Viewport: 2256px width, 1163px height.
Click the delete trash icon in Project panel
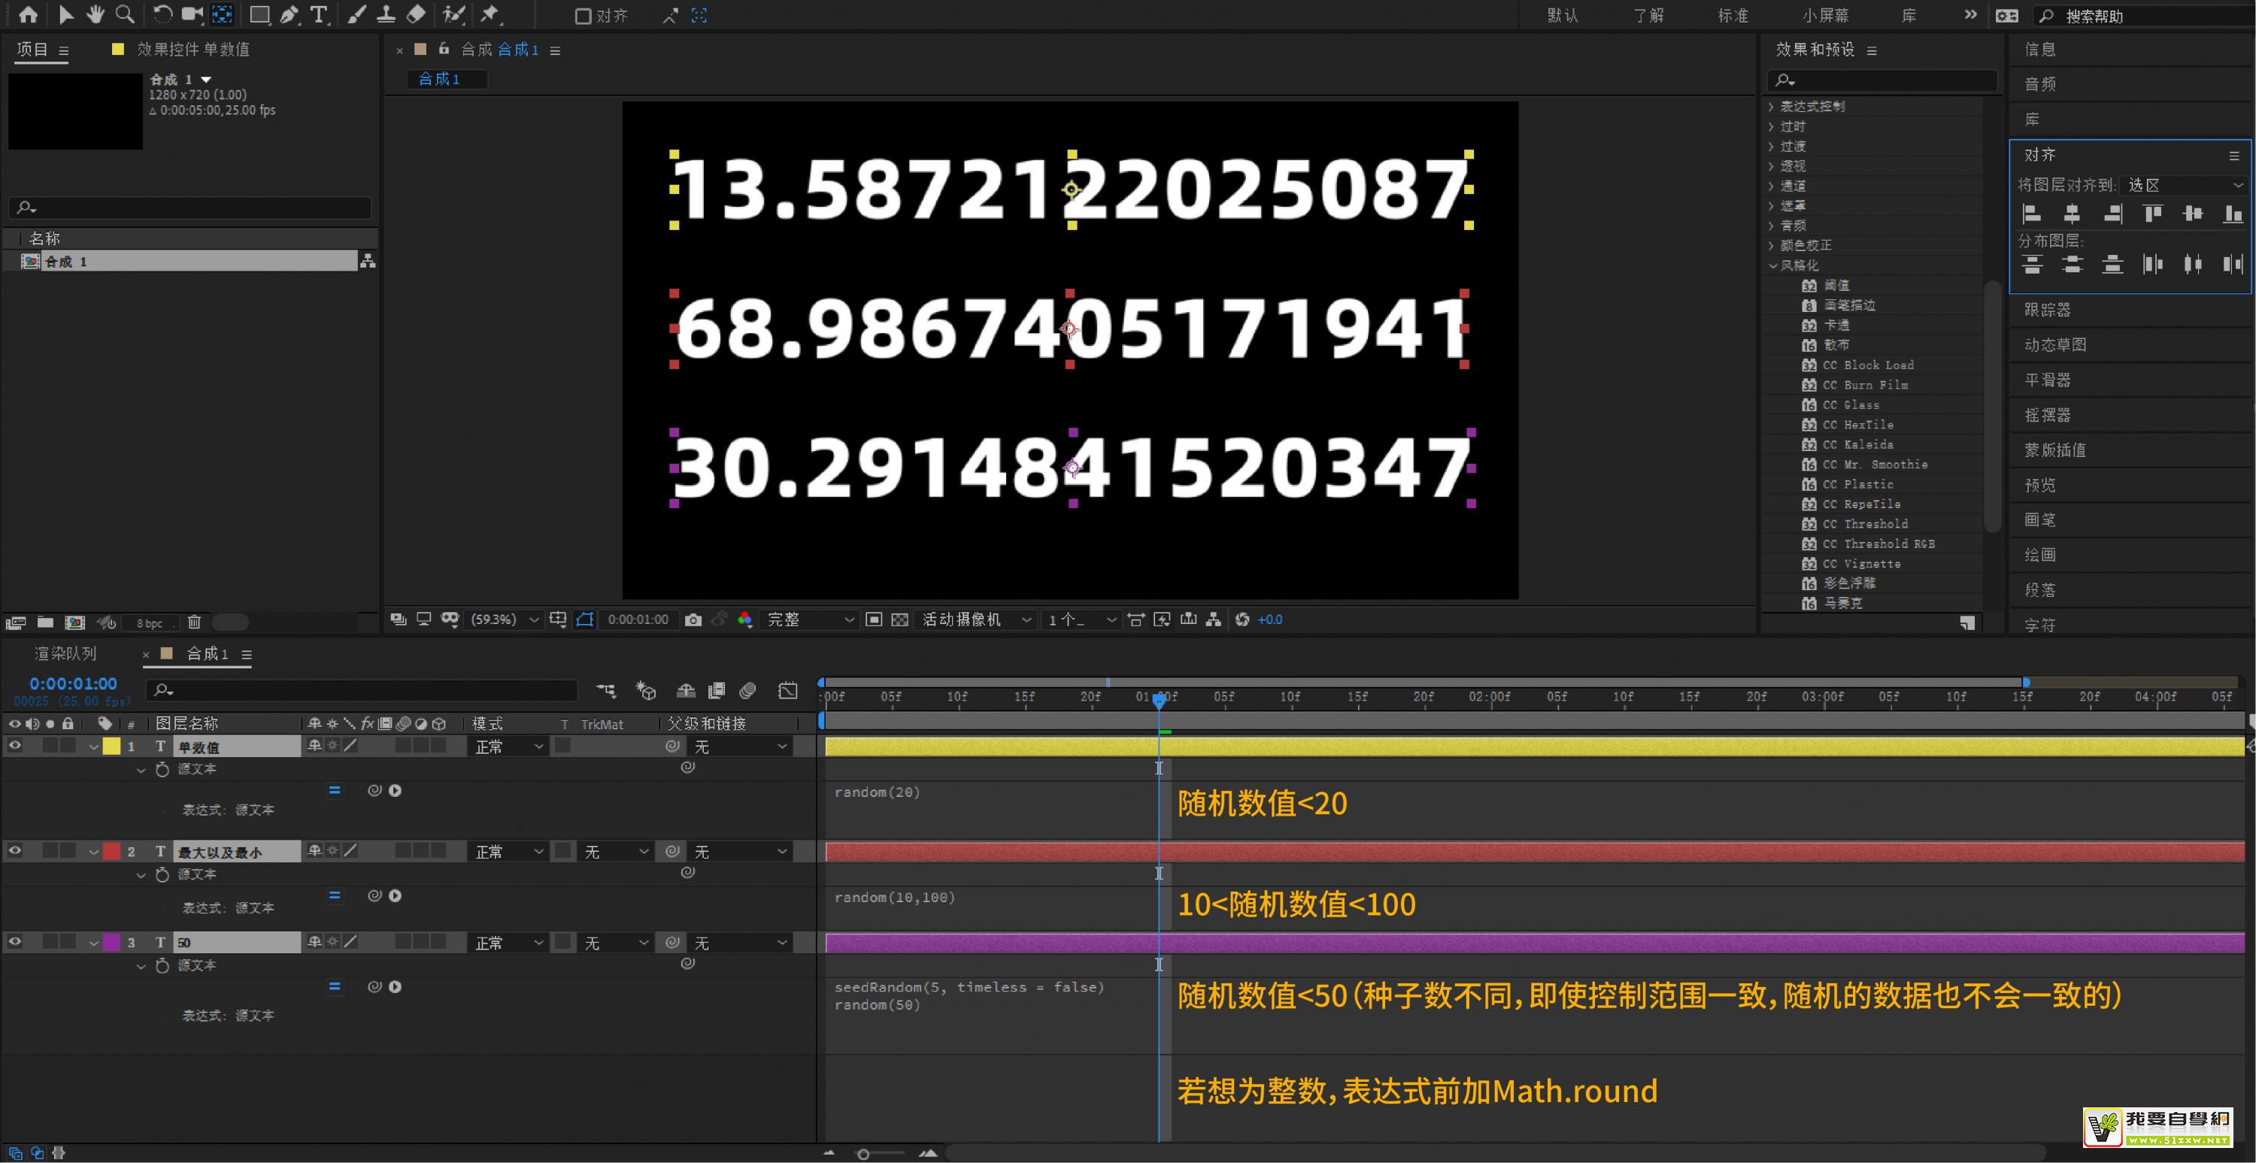(x=195, y=622)
